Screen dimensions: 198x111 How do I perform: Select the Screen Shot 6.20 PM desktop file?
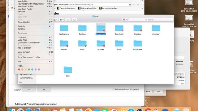click(189, 21)
